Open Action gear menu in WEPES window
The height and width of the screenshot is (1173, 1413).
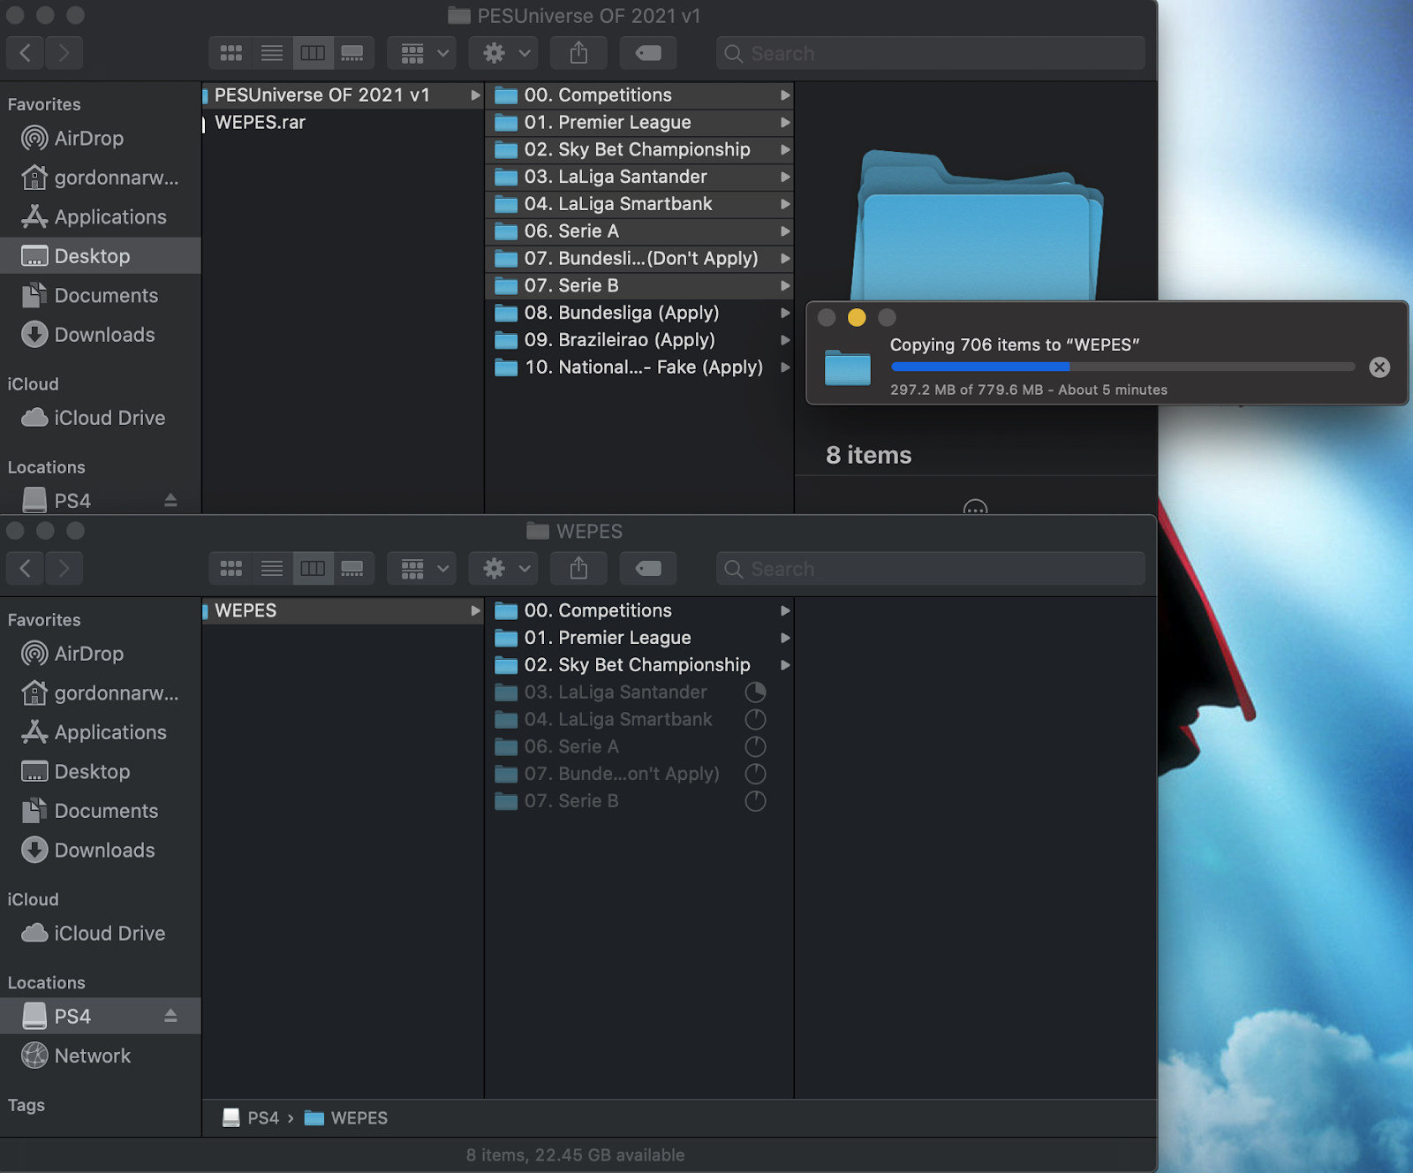coord(504,569)
